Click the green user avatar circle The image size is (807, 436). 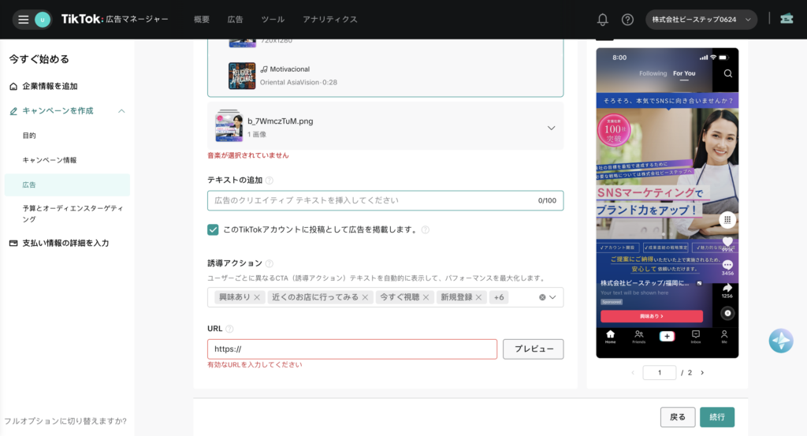pos(43,20)
